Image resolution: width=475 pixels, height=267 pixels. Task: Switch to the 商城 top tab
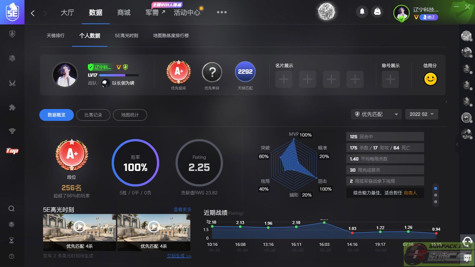point(124,13)
